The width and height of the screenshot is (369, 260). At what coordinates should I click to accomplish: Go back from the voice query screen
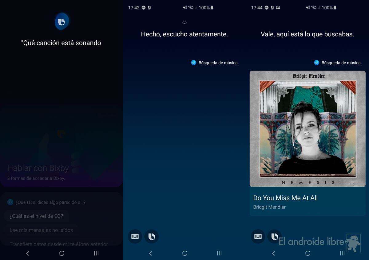[27, 253]
